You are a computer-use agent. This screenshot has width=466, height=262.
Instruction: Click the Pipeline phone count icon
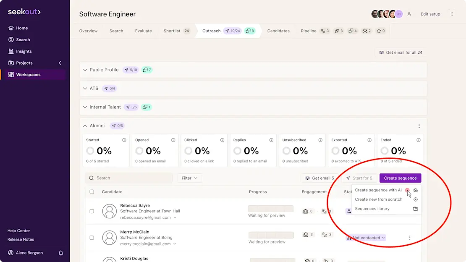(x=325, y=31)
